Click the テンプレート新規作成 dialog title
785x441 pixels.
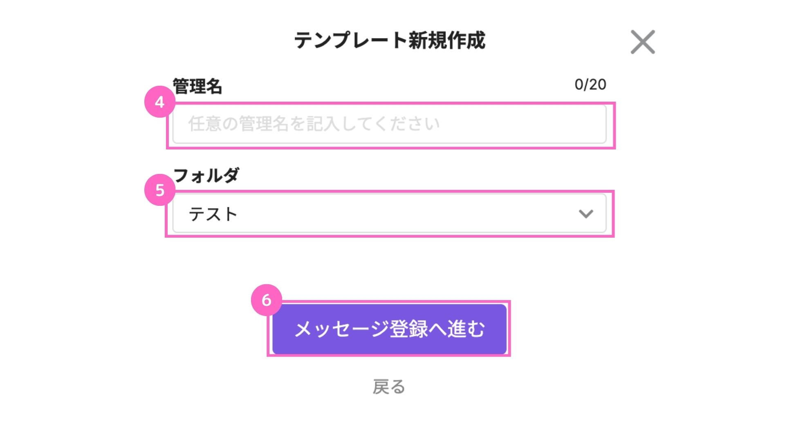point(390,40)
